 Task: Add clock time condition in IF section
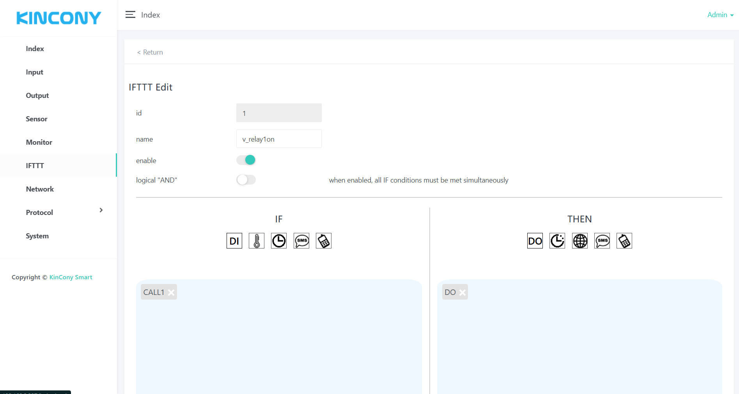point(279,241)
